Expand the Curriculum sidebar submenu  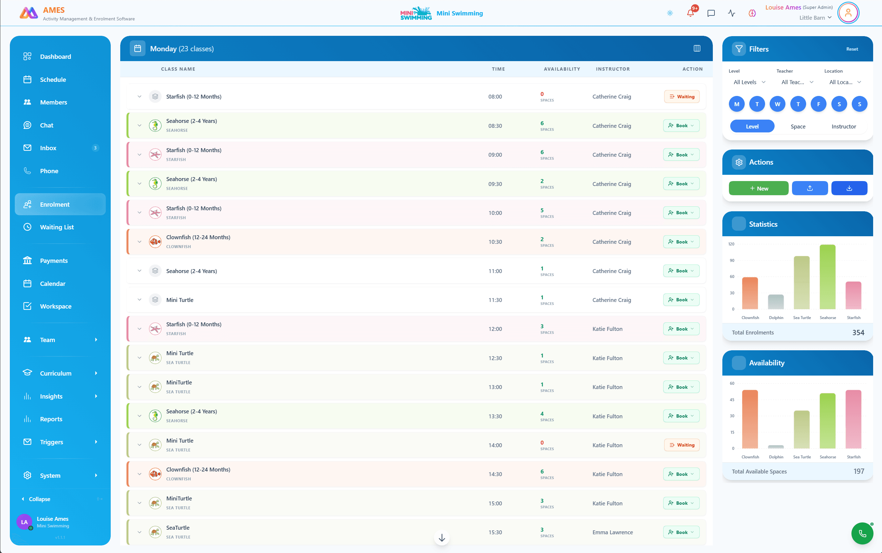point(96,373)
